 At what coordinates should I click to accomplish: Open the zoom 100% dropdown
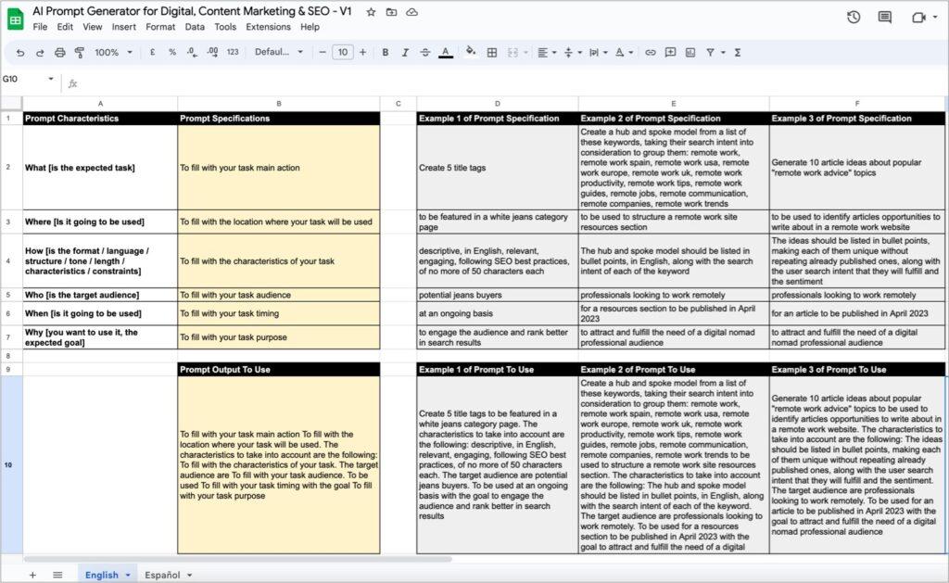click(x=113, y=53)
